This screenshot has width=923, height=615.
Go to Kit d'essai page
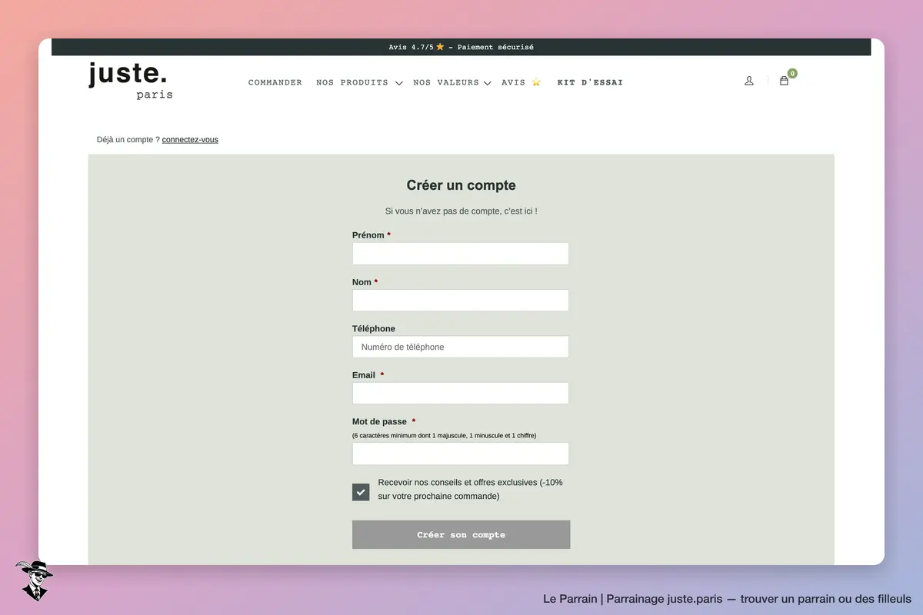tap(590, 82)
